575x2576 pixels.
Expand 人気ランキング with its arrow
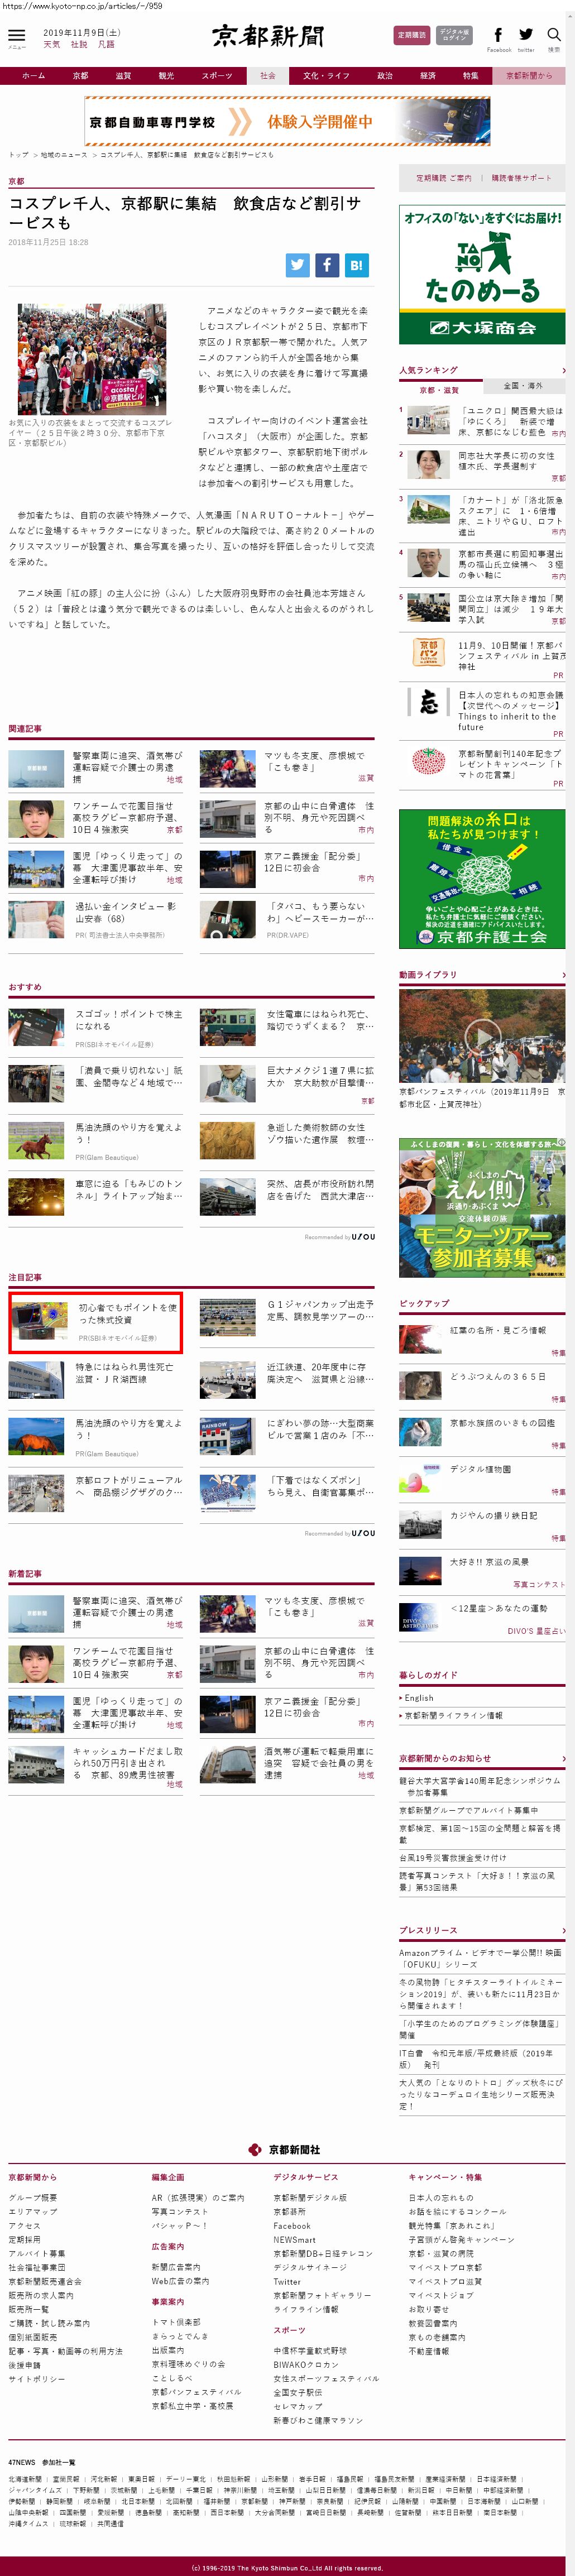(563, 370)
